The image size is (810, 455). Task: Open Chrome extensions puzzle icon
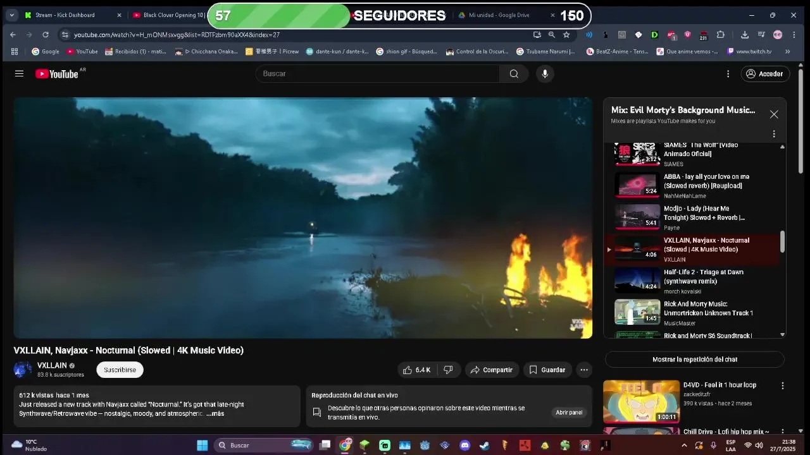tap(720, 35)
